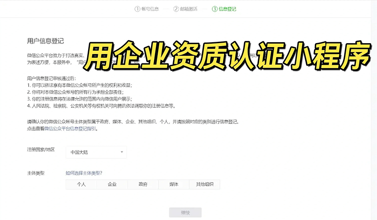The image size is (377, 220).
Task: Click the 主体类型 label
Action: point(36,173)
